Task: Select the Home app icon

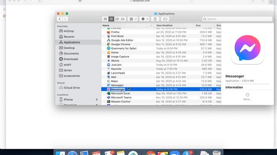Action: pyautogui.click(x=109, y=53)
